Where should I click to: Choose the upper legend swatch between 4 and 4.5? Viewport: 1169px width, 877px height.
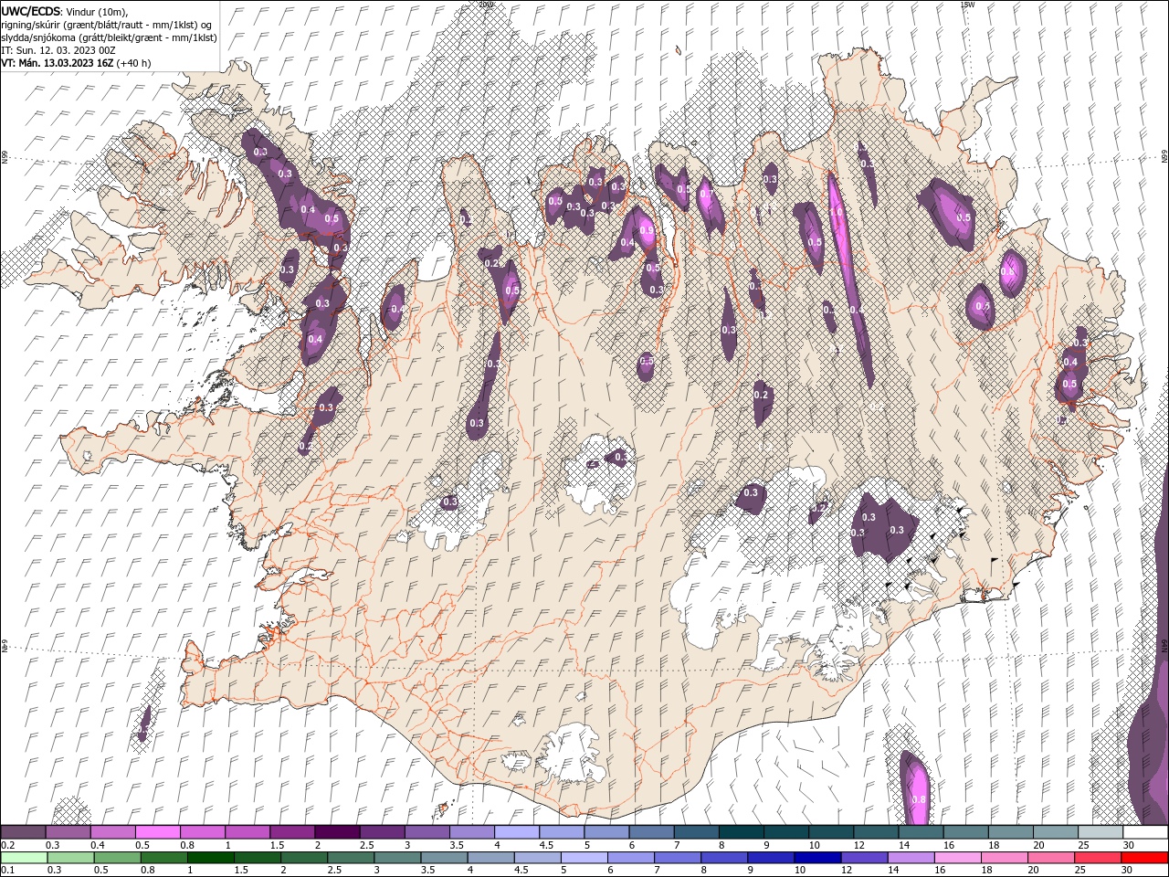coord(517,832)
